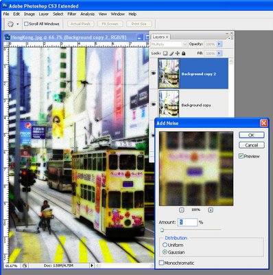
Task: Click lock position move icon
Action: (x=178, y=54)
